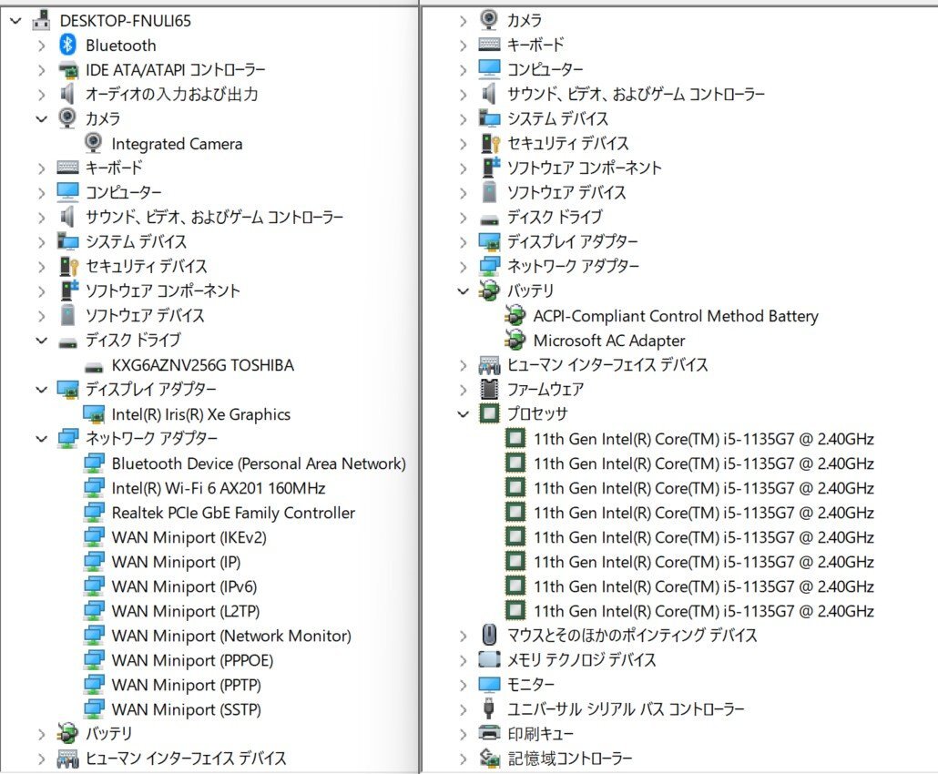The image size is (938, 774).
Task: Click the Intel(R) Iris(R) Xe Graphics display adapter icon
Action: tap(92, 413)
